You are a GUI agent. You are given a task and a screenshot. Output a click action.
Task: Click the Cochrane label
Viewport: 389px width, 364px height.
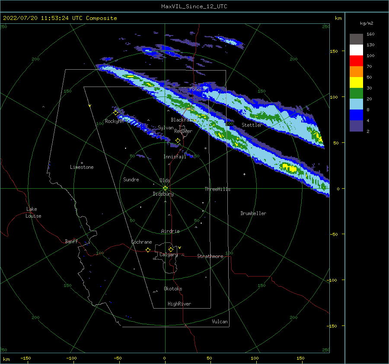pyautogui.click(x=141, y=242)
